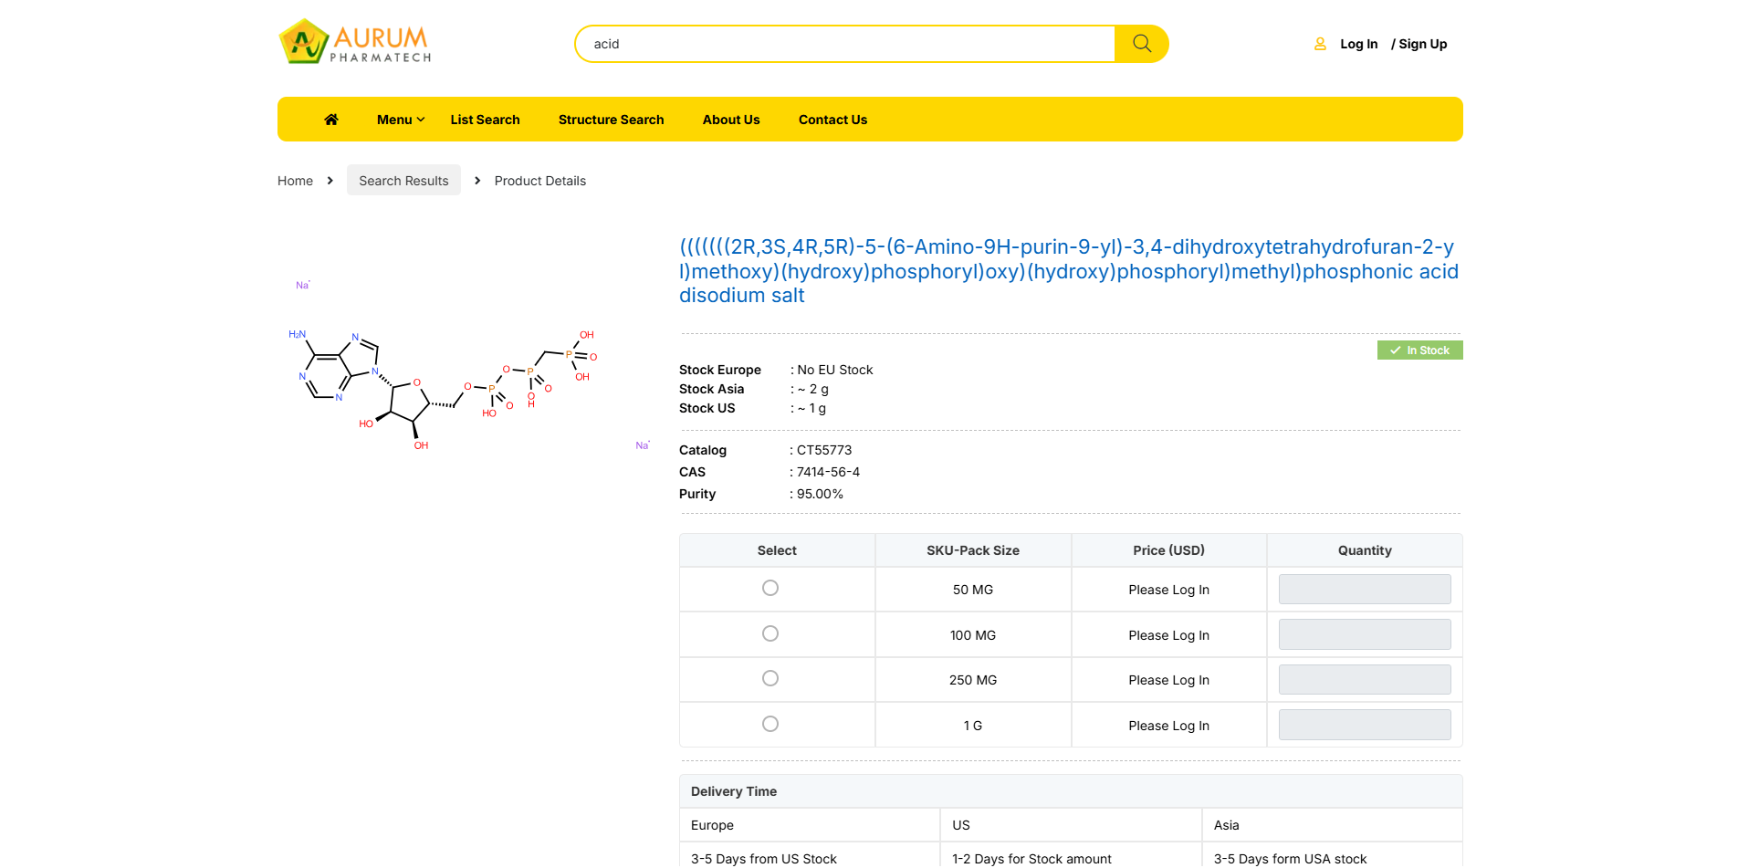1738x868 pixels.
Task: Choose the 250 MG radio button
Action: 770,678
